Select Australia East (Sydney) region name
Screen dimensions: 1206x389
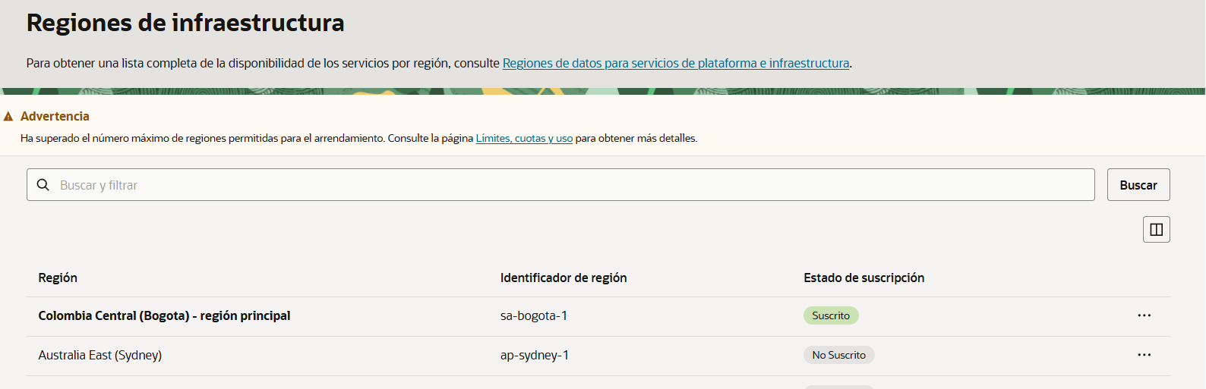click(100, 355)
